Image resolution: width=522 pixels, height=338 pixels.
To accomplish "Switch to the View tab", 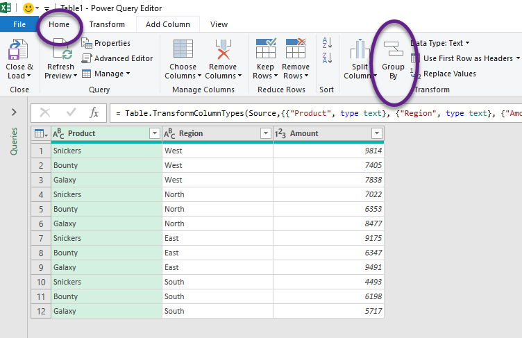I will pos(219,24).
